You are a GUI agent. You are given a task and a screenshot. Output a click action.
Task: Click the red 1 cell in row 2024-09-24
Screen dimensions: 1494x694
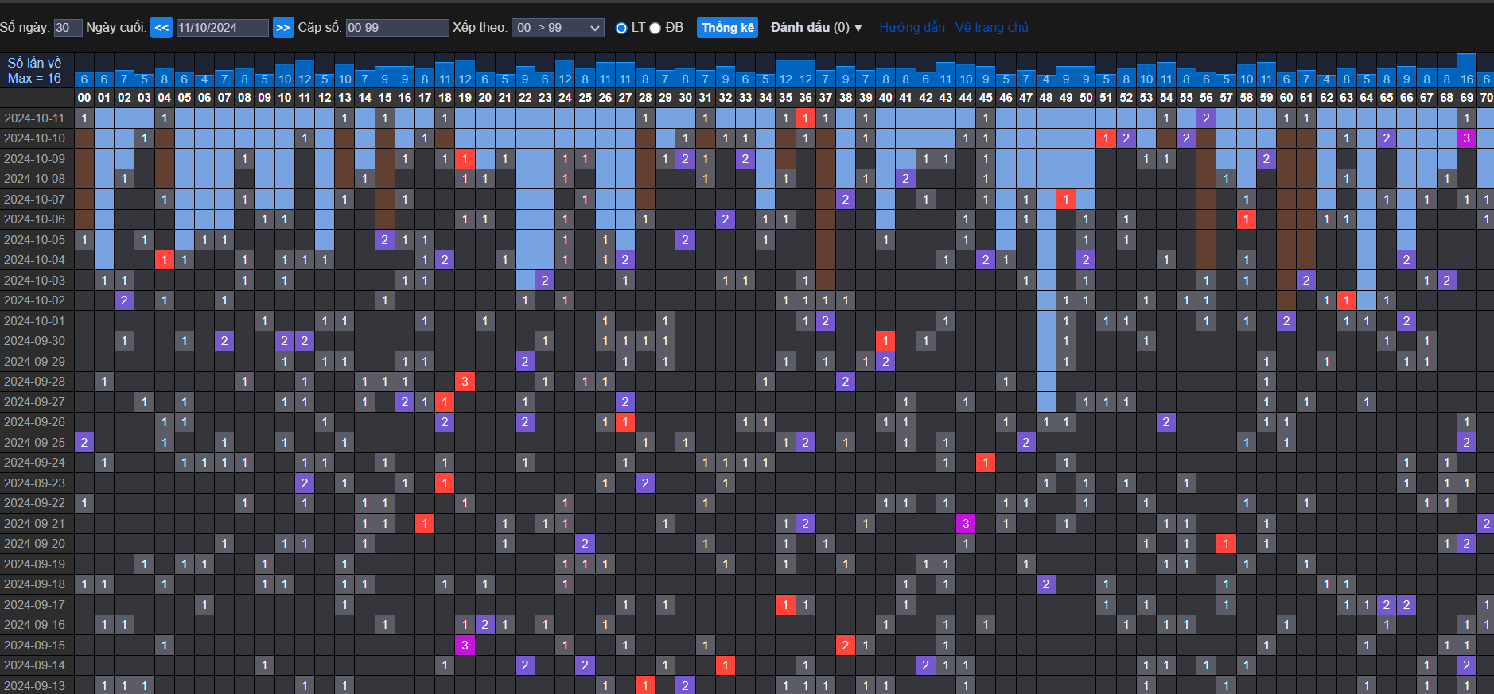tap(986, 463)
